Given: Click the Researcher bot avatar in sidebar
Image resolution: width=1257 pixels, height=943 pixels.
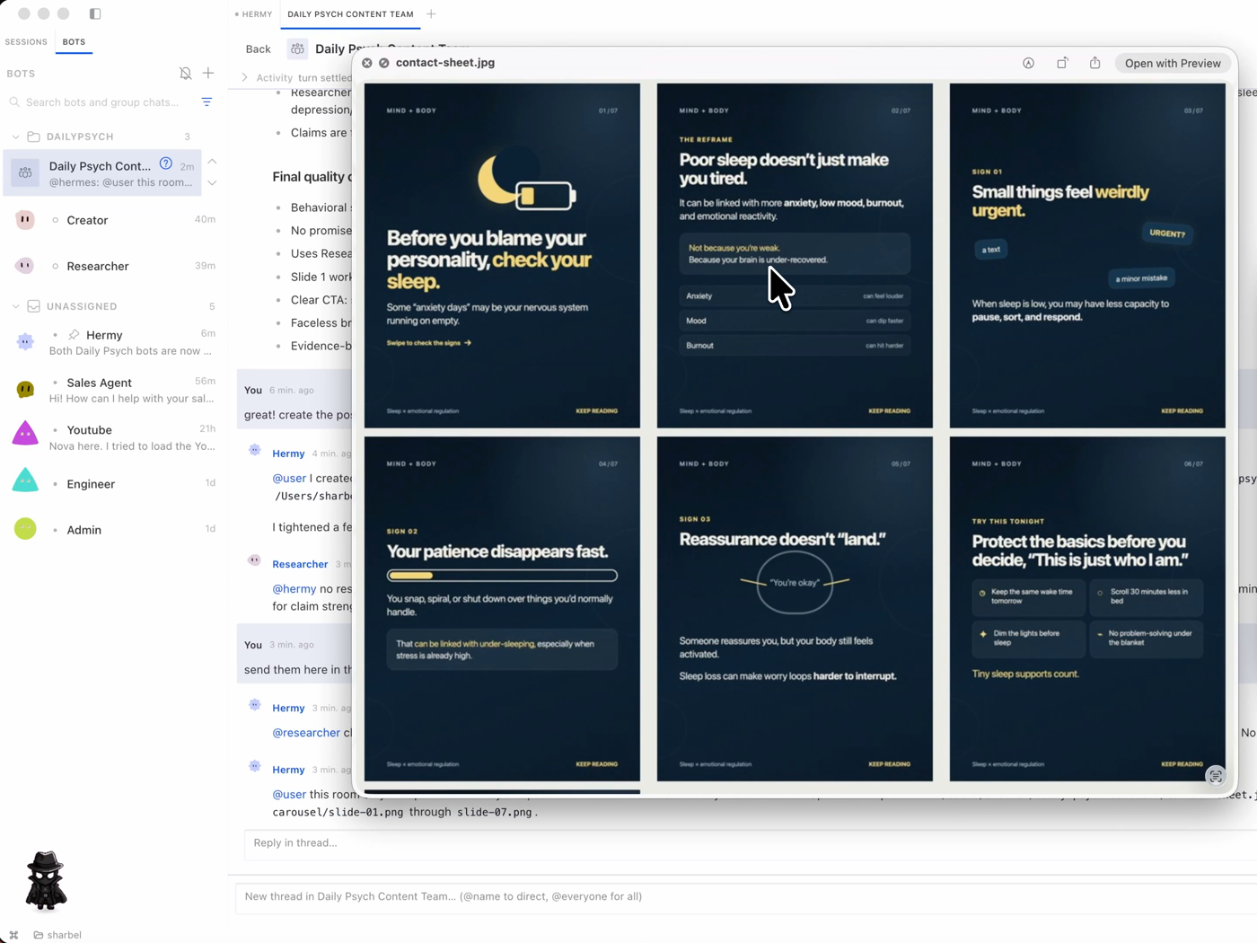Looking at the screenshot, I should tap(25, 266).
